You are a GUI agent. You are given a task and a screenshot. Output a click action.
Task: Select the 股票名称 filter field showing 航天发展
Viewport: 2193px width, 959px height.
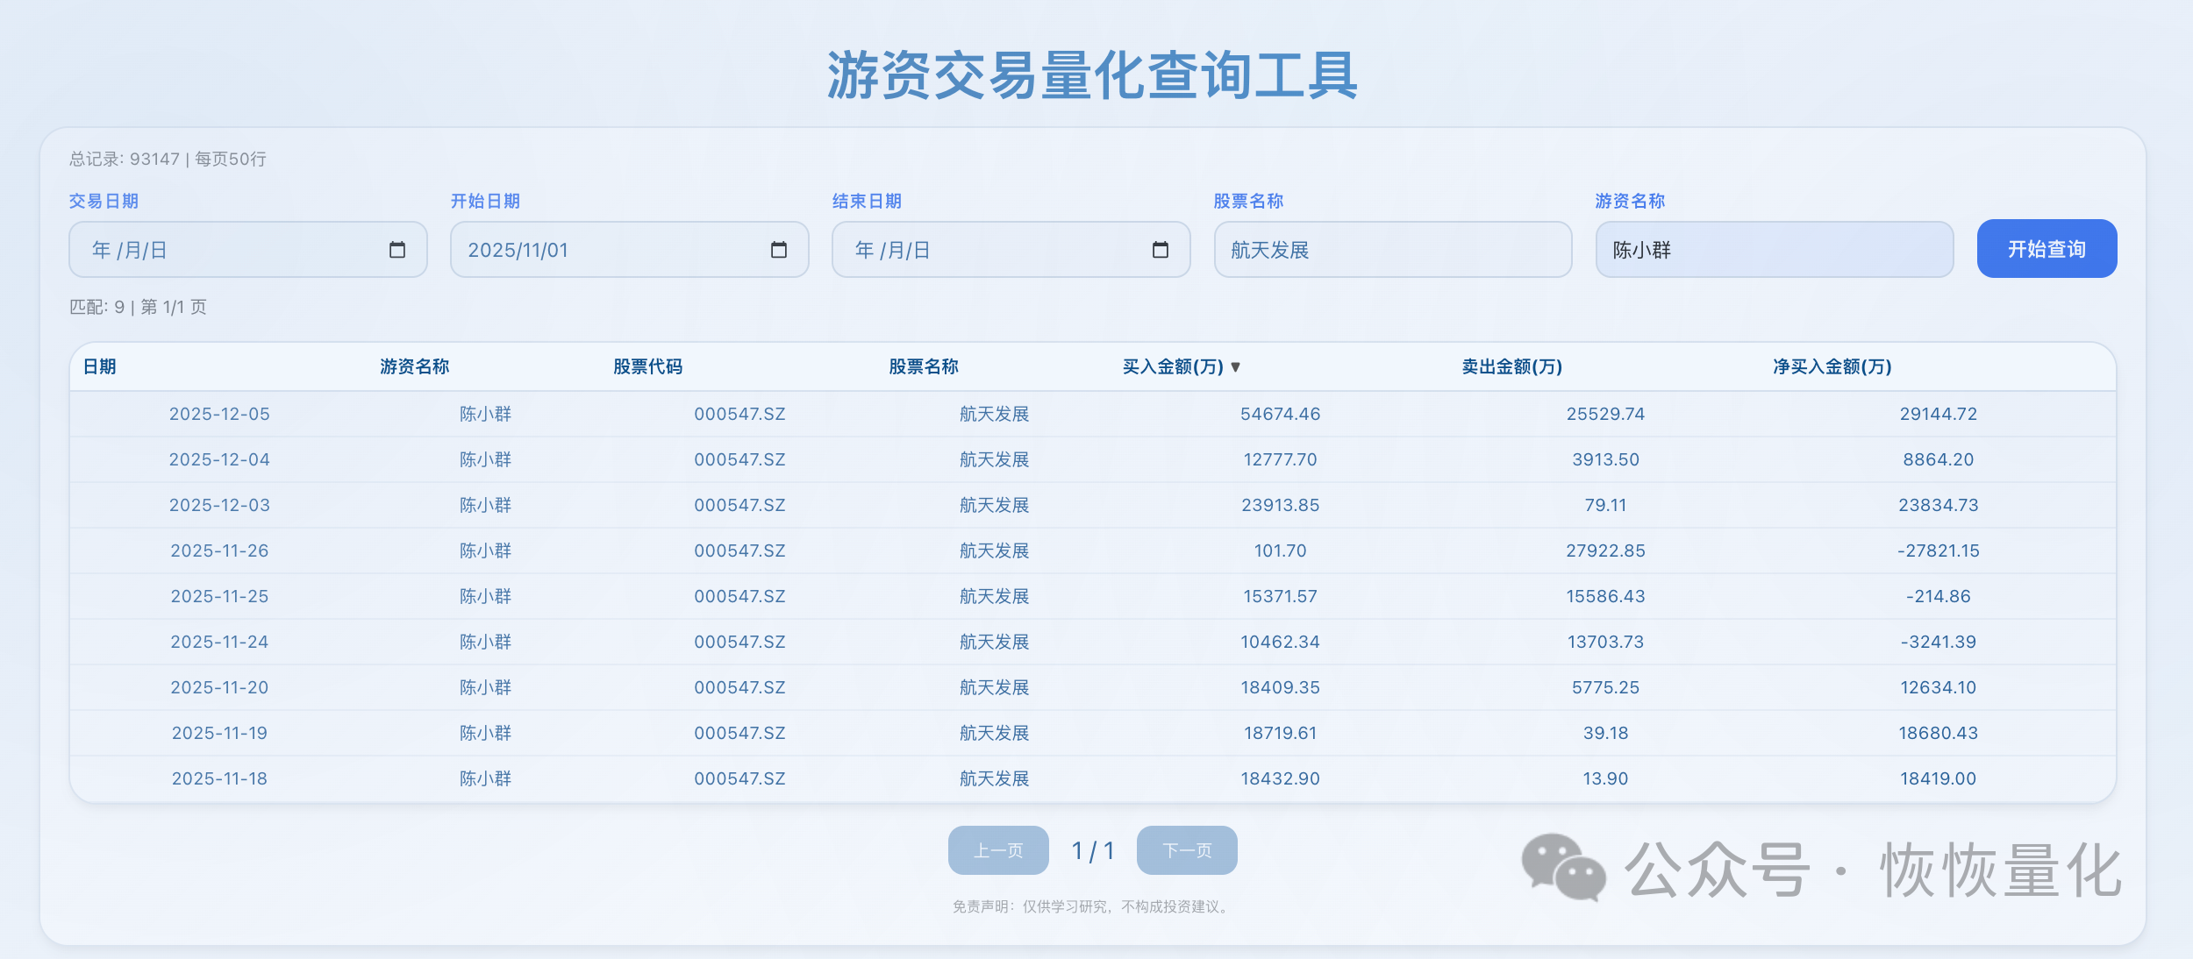tap(1392, 249)
